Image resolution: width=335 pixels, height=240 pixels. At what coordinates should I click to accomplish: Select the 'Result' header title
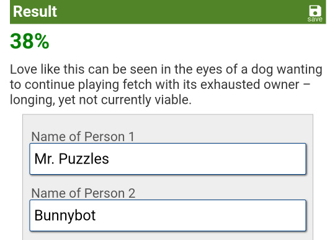35,11
